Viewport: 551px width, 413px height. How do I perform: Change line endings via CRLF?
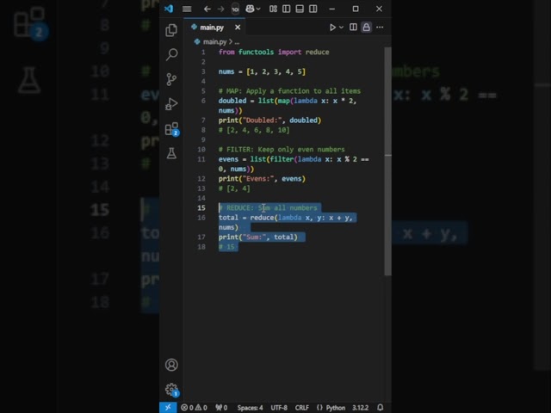(302, 407)
